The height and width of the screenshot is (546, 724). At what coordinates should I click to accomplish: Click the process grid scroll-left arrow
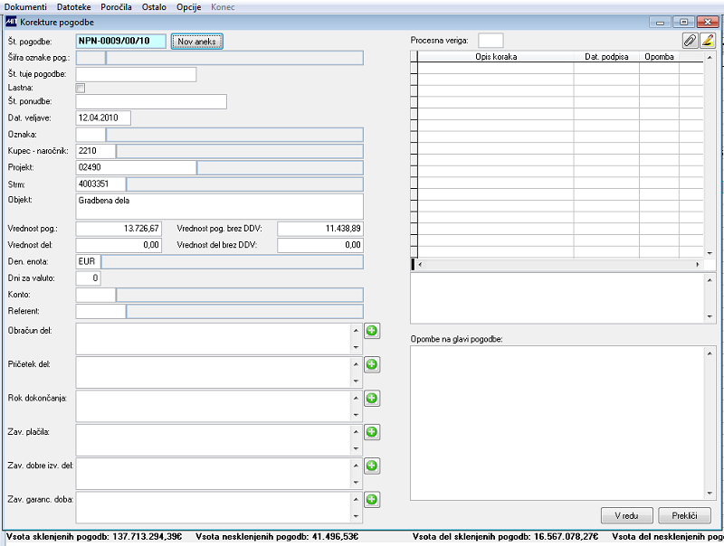[x=420, y=265]
